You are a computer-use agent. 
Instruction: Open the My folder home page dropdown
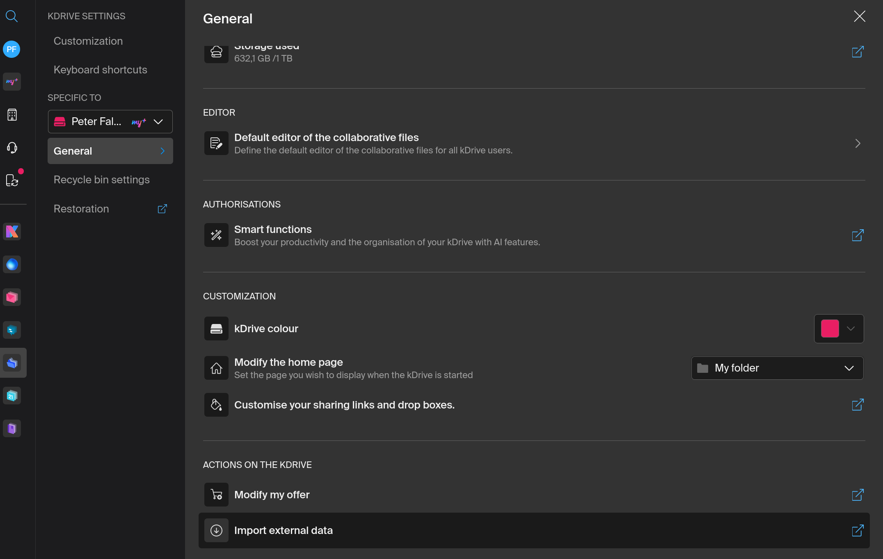pos(777,368)
